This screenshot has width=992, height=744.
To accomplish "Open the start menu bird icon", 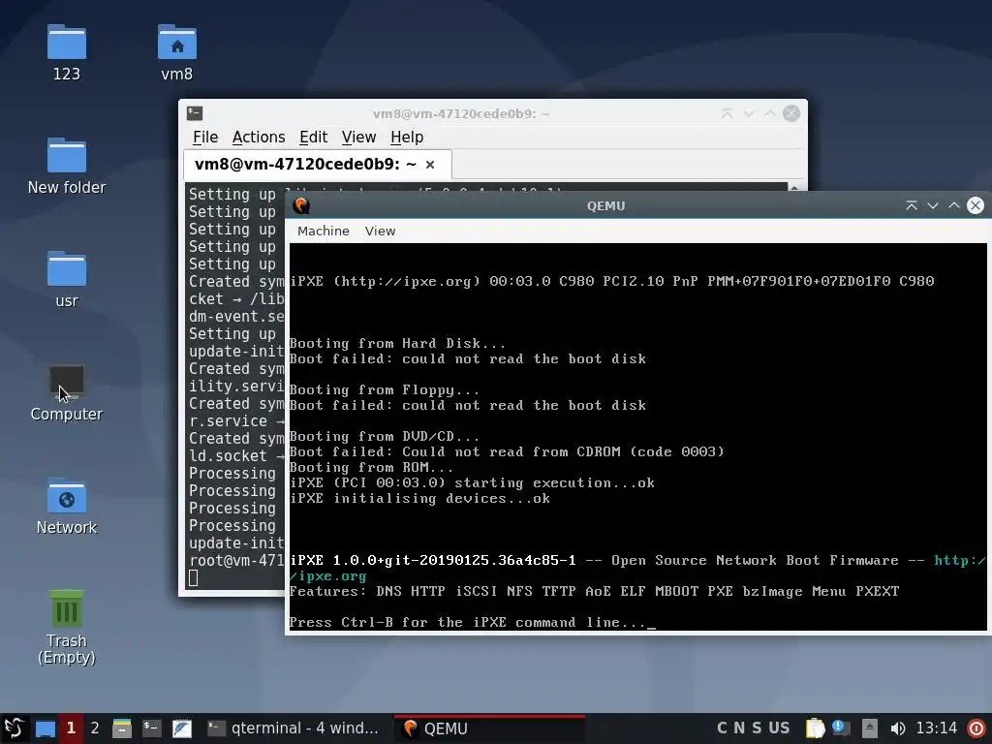I will pyautogui.click(x=14, y=728).
